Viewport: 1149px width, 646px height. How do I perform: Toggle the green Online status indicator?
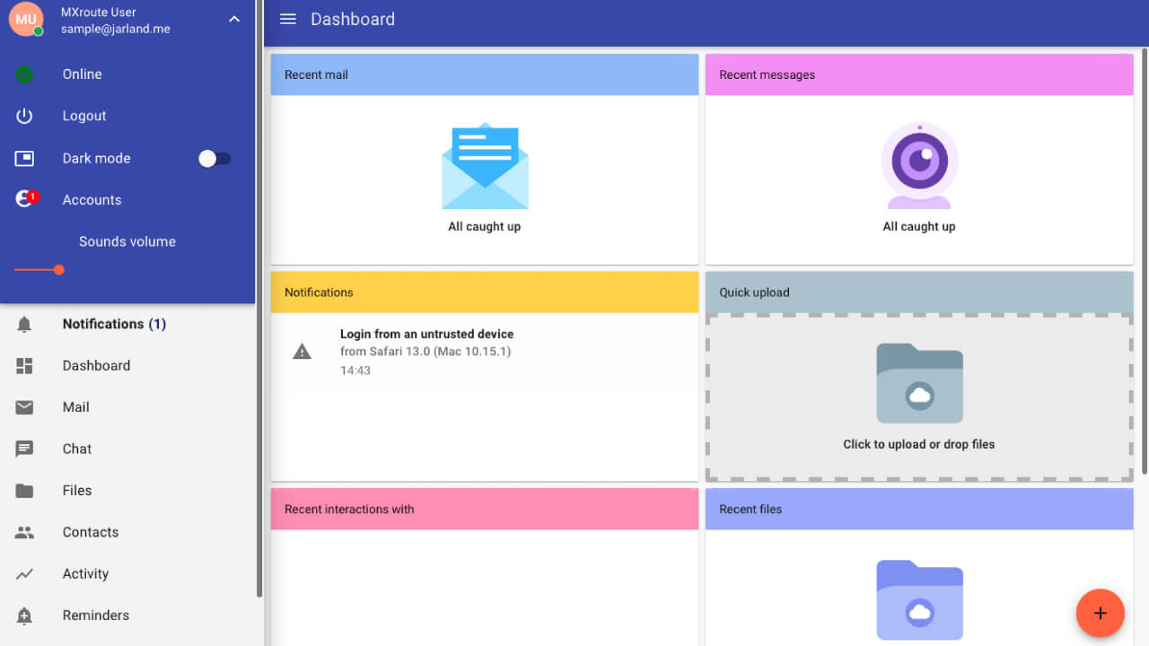point(24,74)
